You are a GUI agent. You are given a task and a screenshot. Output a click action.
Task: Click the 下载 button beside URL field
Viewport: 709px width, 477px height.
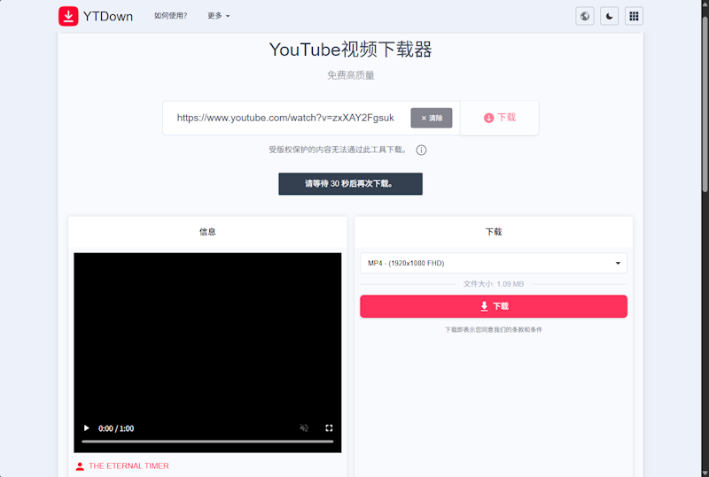[x=500, y=118]
